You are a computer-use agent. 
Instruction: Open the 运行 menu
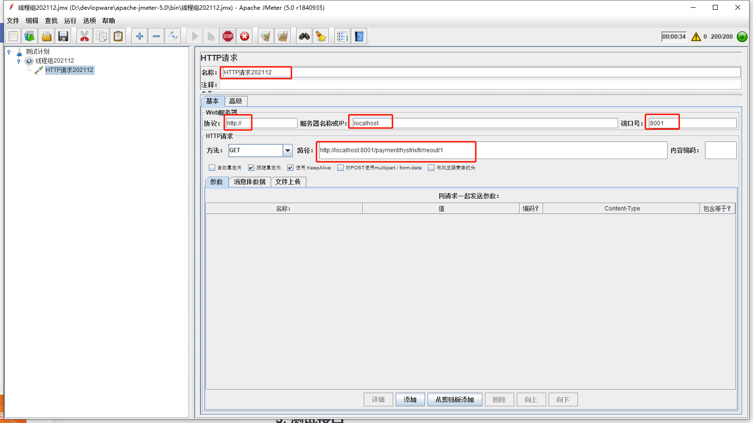point(71,21)
